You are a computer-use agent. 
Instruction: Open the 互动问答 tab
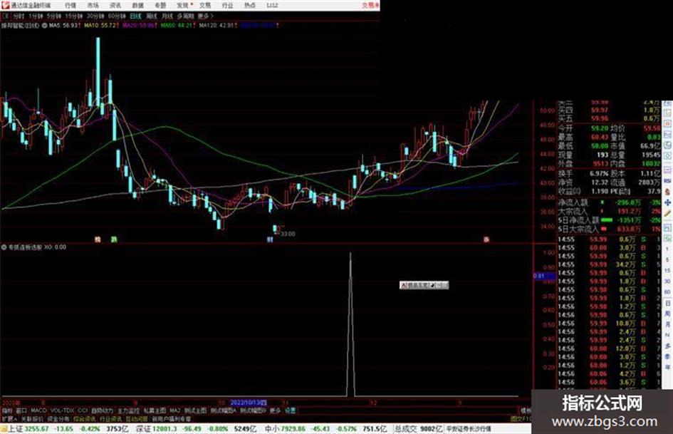click(137, 418)
